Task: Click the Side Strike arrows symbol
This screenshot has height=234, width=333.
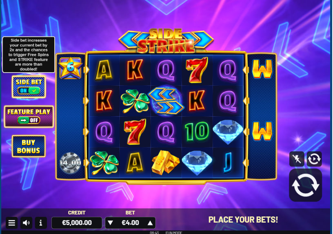Action: point(166,101)
